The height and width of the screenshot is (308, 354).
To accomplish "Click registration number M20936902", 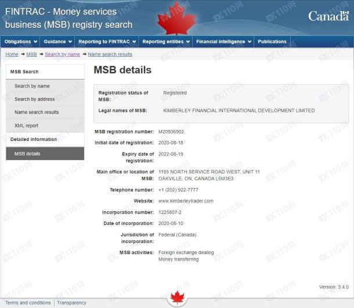I will pos(171,132).
